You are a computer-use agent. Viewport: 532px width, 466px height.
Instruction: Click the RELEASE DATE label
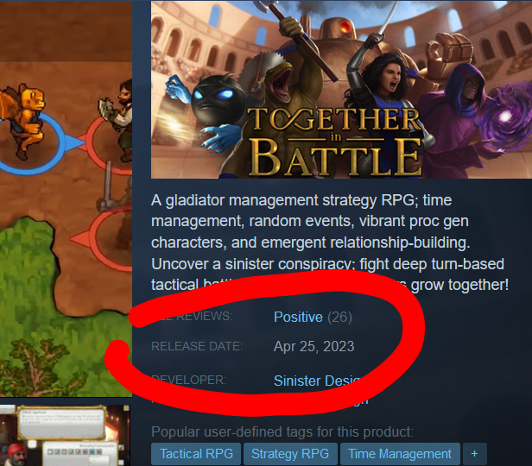point(197,346)
